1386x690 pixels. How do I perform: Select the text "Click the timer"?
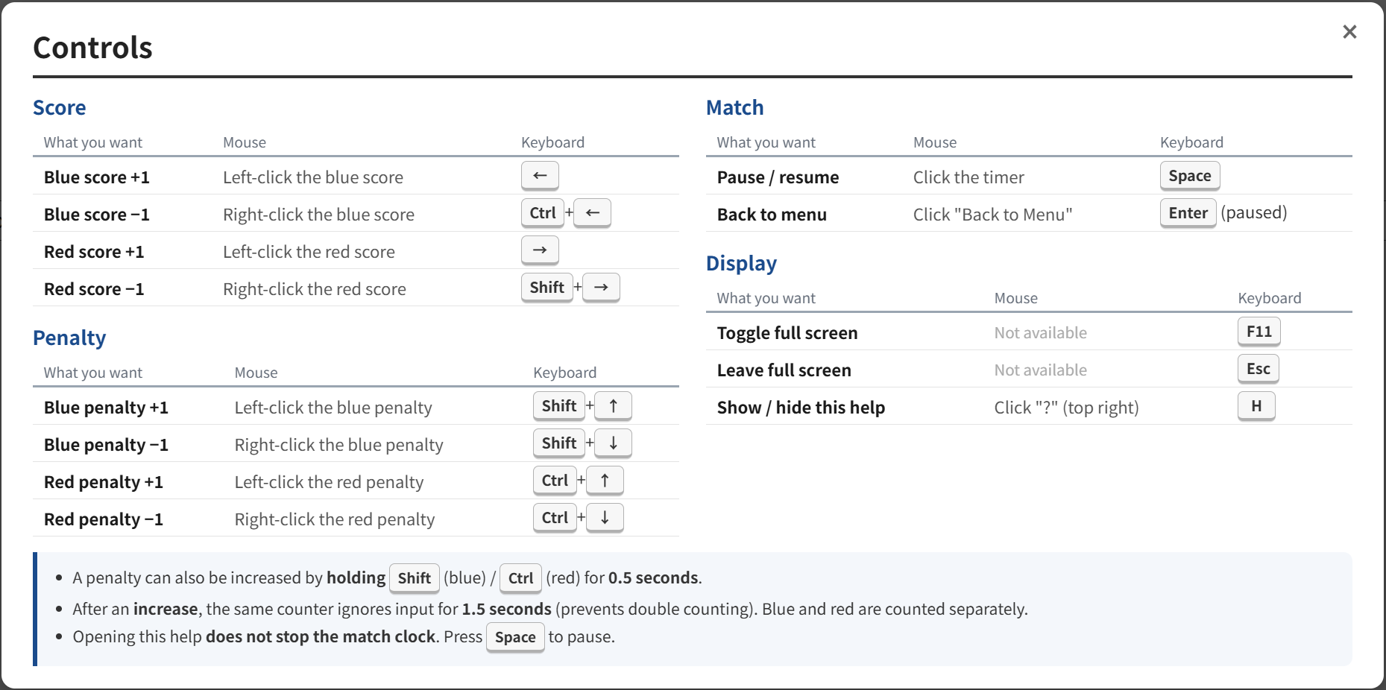(x=969, y=177)
